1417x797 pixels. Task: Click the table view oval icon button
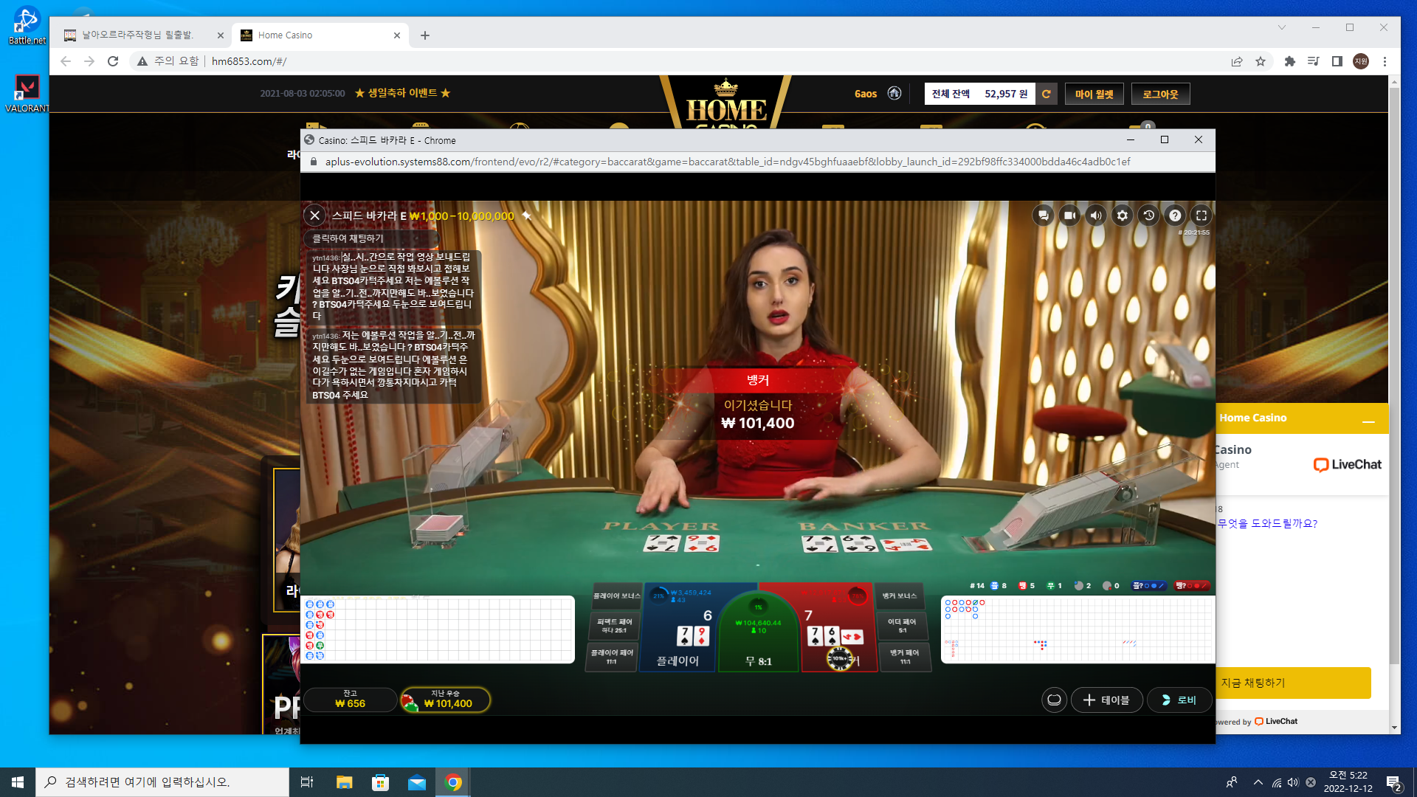(1054, 700)
